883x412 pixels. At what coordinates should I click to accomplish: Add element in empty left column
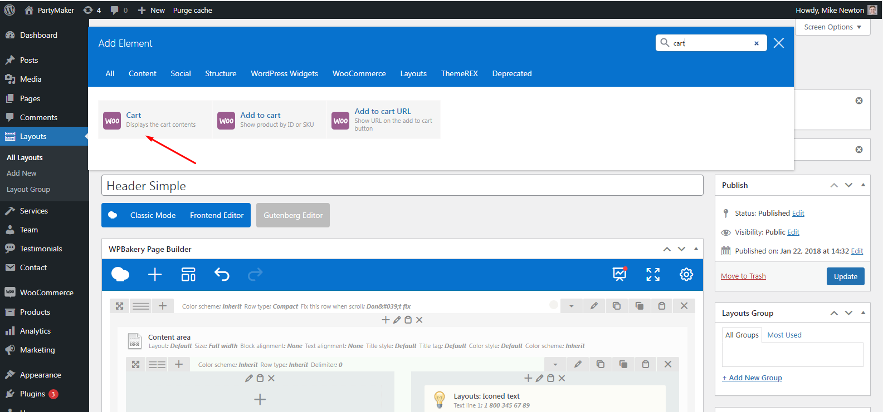[260, 399]
